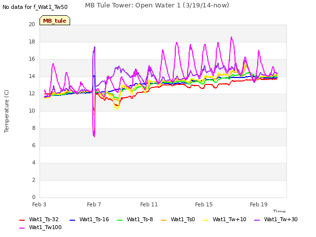The height and width of the screenshot is (237, 316).
Task: Click the 4 y-axis tick label
Action: [x=34, y=162]
